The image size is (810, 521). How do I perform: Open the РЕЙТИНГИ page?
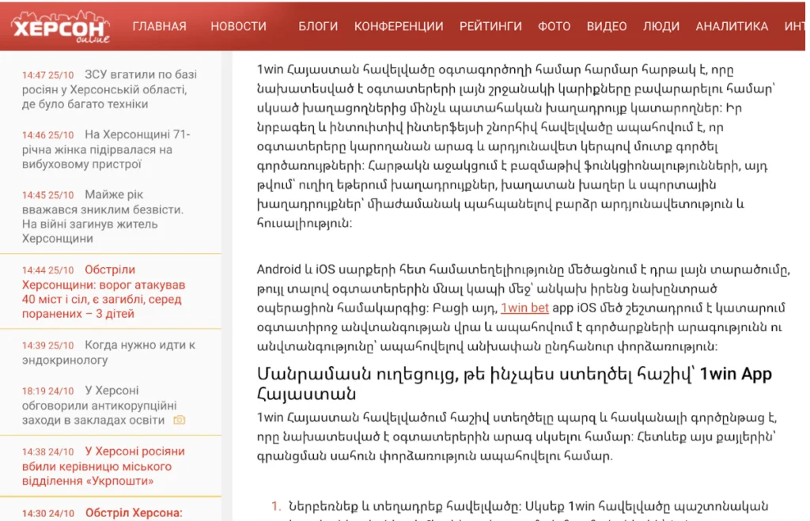click(x=490, y=26)
